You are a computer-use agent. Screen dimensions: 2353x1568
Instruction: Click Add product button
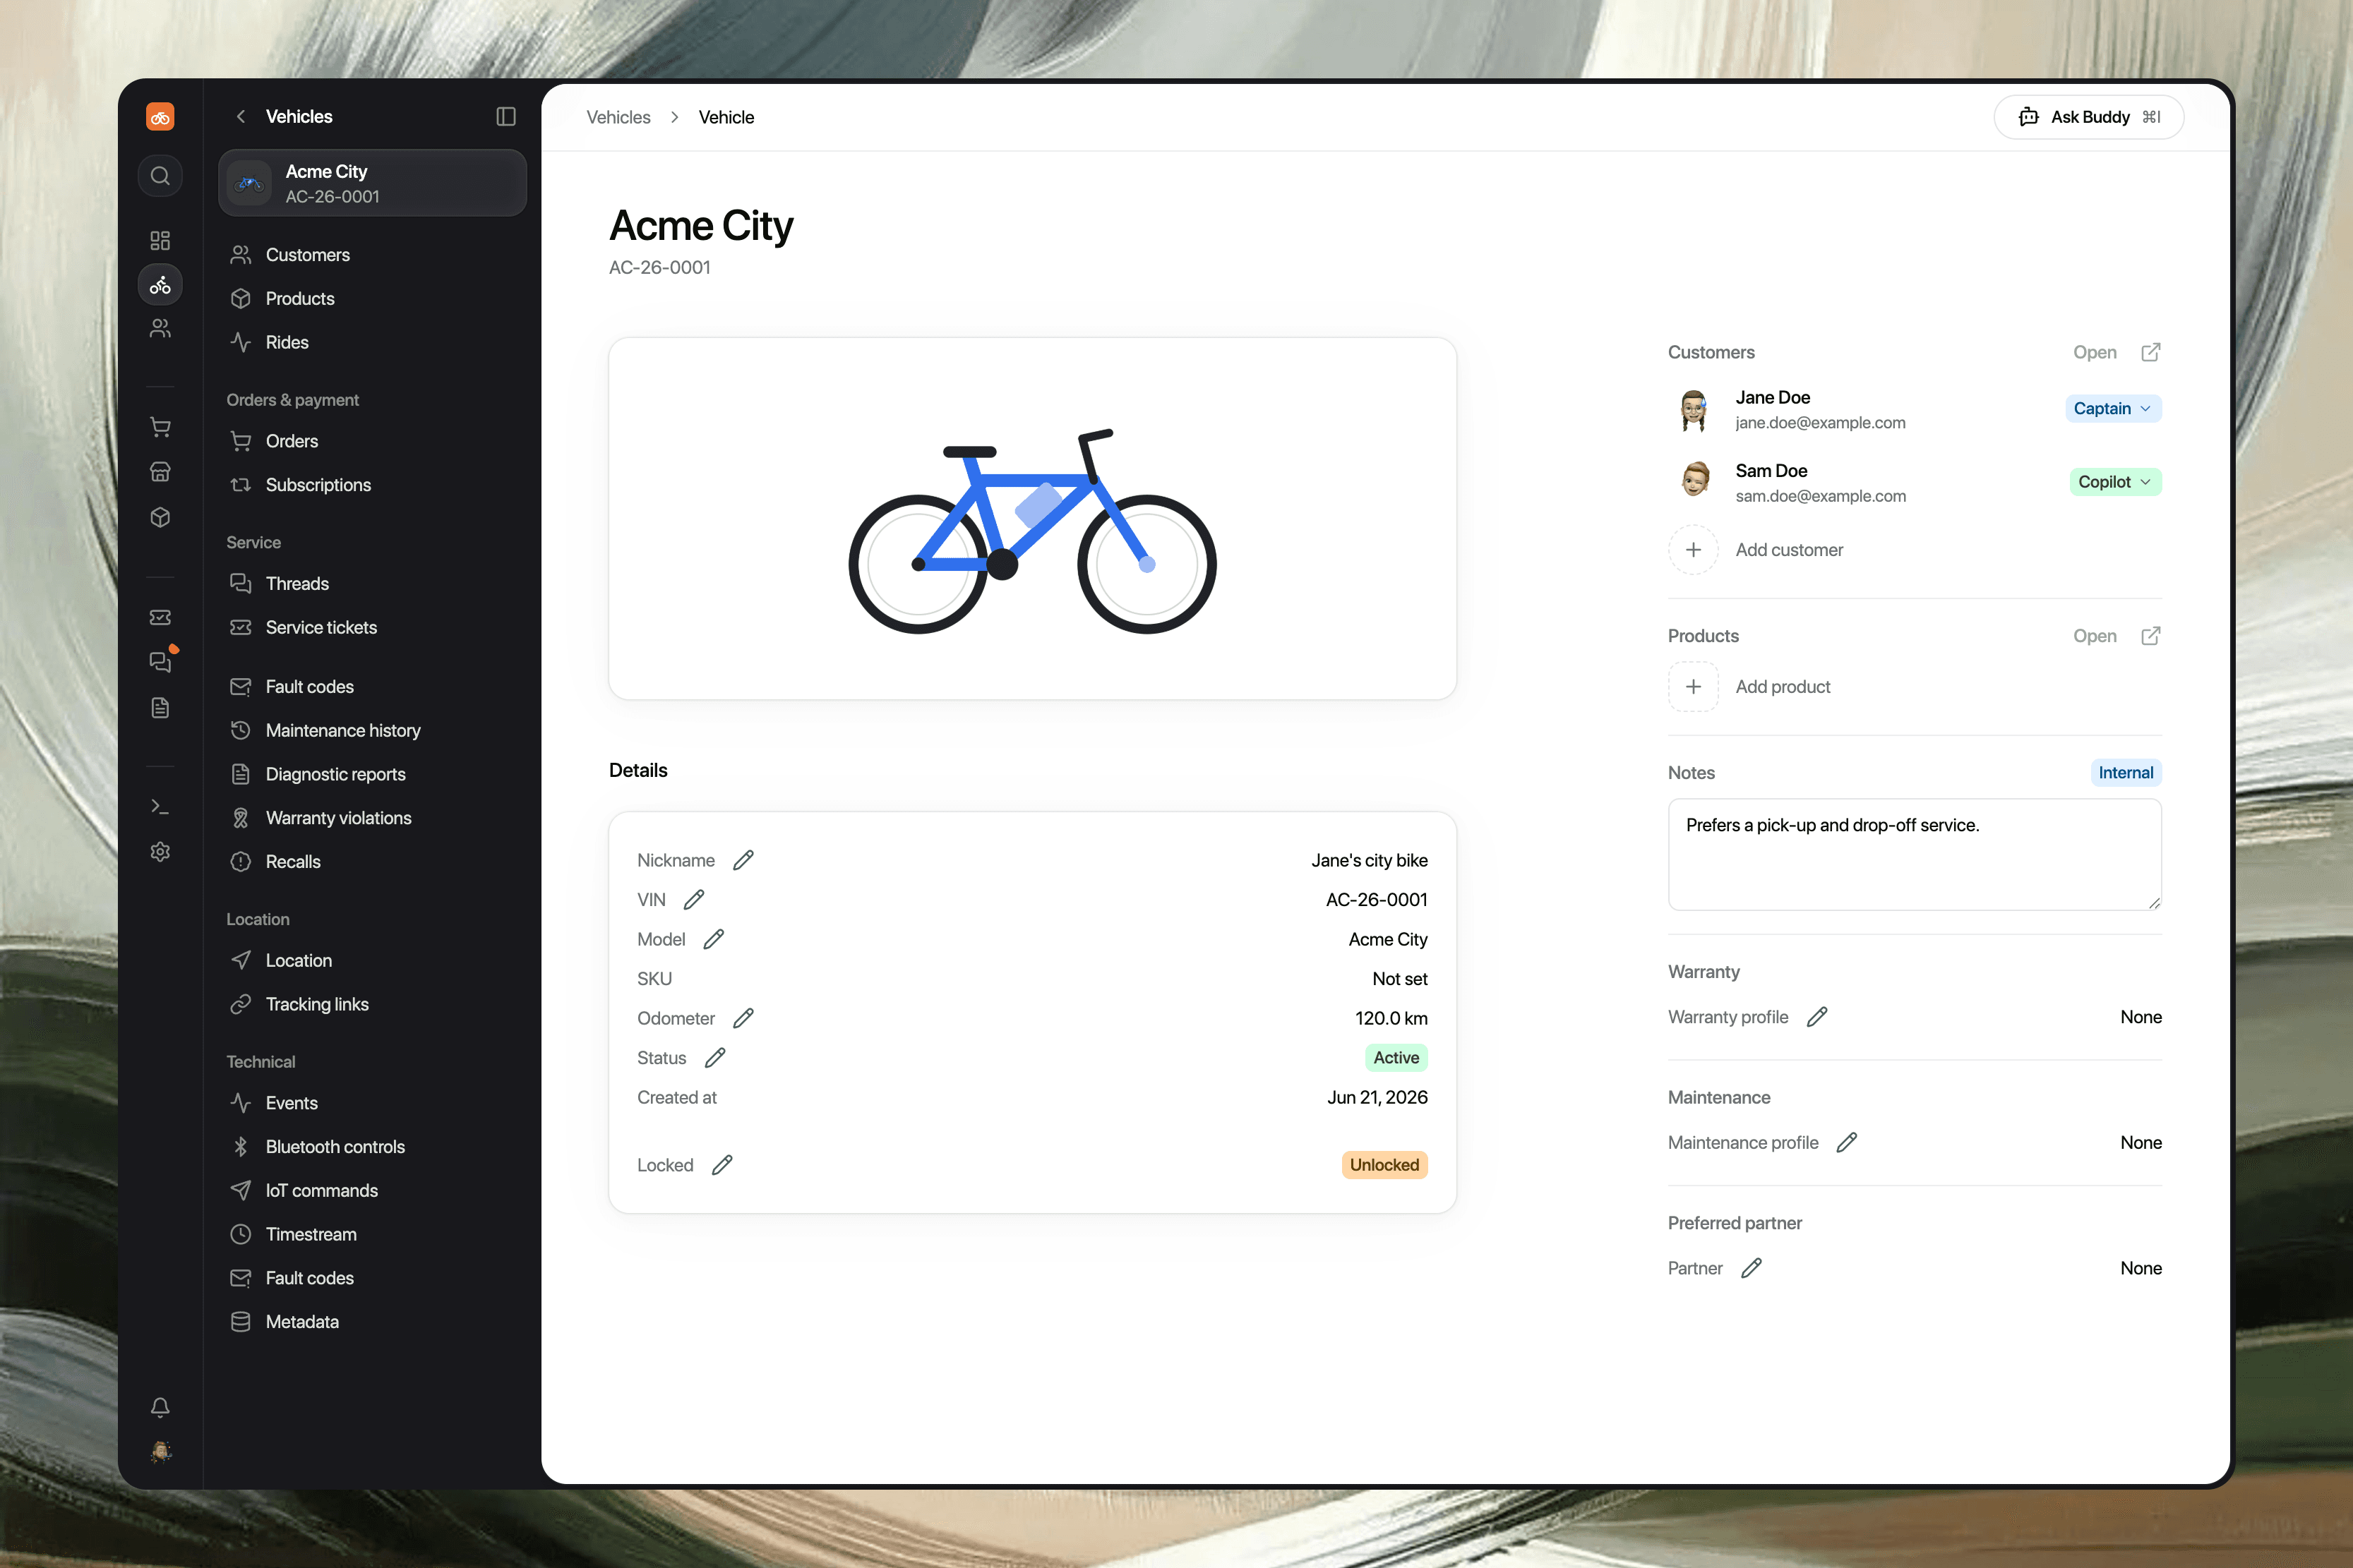[1751, 687]
